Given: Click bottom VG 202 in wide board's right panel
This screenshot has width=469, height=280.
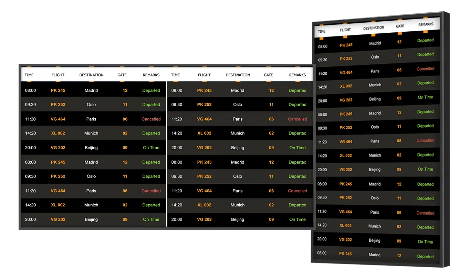Looking at the screenshot, I should [x=204, y=219].
